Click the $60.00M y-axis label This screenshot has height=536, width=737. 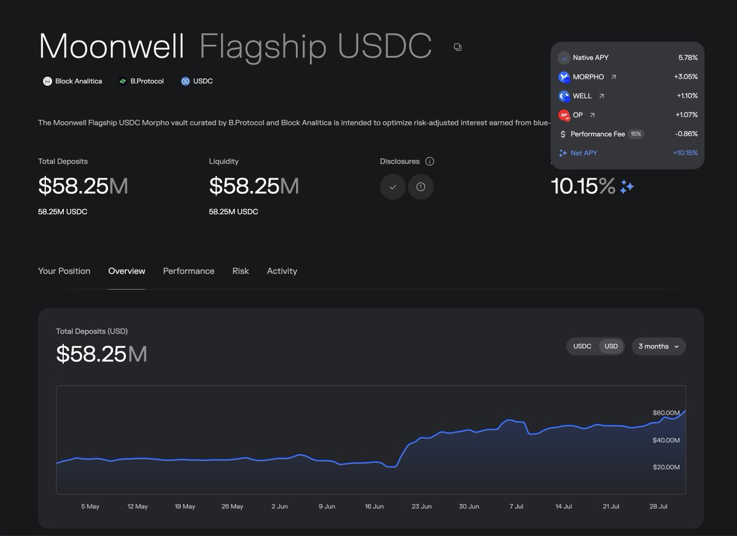tap(666, 412)
